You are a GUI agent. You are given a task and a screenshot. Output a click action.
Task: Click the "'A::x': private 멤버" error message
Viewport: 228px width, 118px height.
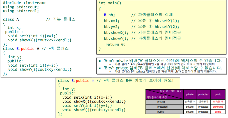click(x=163, y=61)
